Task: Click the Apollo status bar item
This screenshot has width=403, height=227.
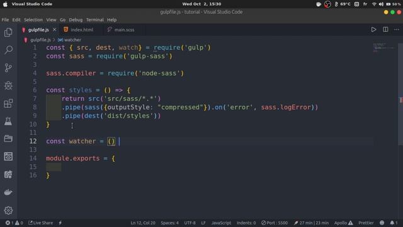Action: (x=343, y=223)
